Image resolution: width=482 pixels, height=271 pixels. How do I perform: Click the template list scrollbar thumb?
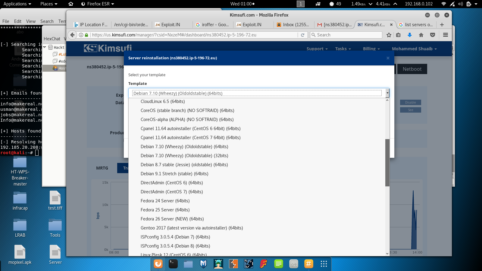pyautogui.click(x=387, y=163)
